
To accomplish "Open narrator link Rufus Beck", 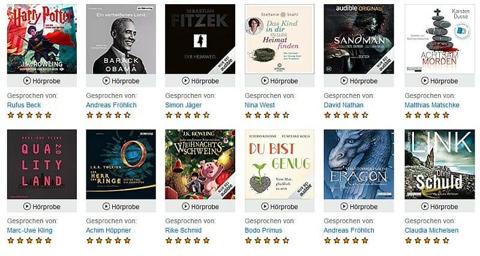I will 24,105.
